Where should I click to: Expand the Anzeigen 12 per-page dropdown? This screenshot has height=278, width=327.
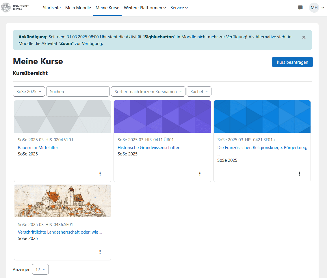tap(40, 269)
